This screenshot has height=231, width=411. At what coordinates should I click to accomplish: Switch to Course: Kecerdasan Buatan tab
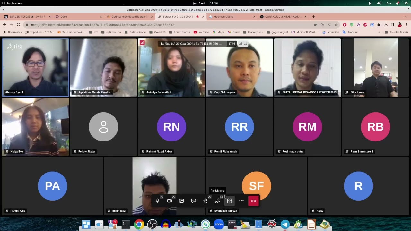point(129,17)
